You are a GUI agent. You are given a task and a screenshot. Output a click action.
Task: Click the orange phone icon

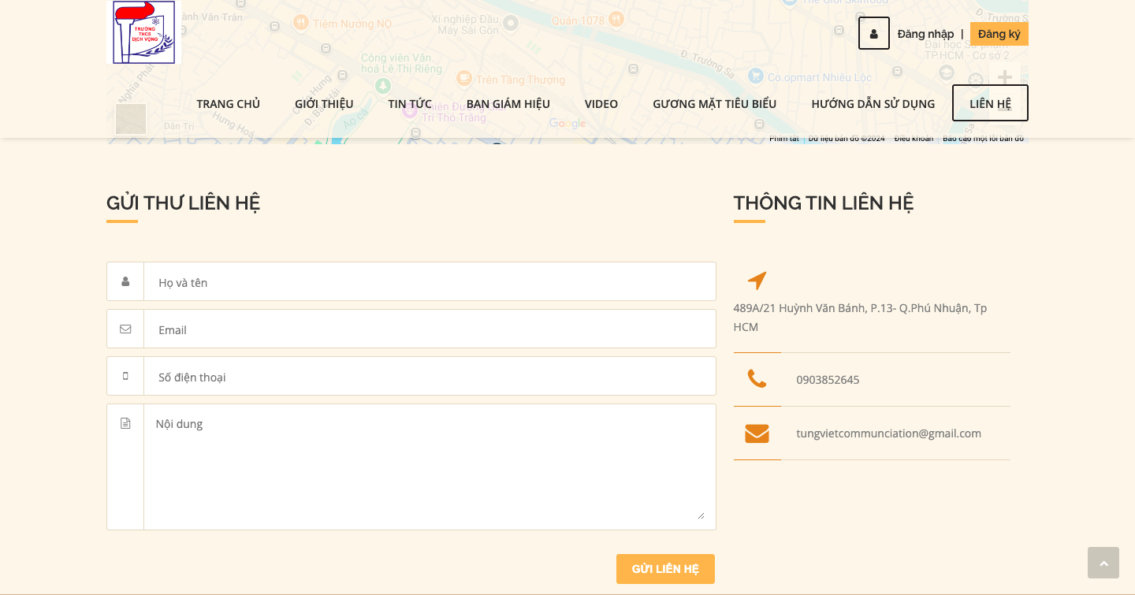click(757, 379)
